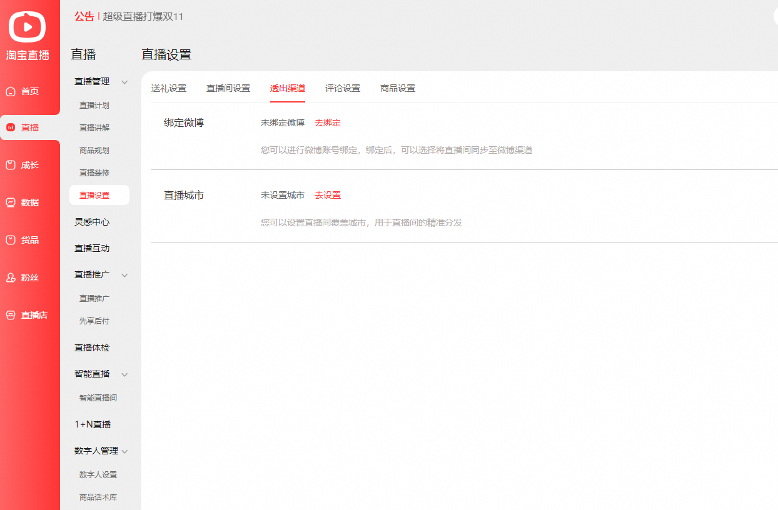778x510 pixels.
Task: Click the 去设置 link for live city
Action: [328, 195]
